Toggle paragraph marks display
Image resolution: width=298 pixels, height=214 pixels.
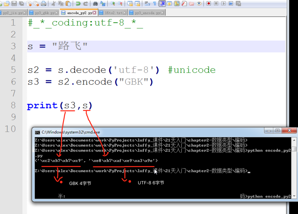click(x=154, y=3)
